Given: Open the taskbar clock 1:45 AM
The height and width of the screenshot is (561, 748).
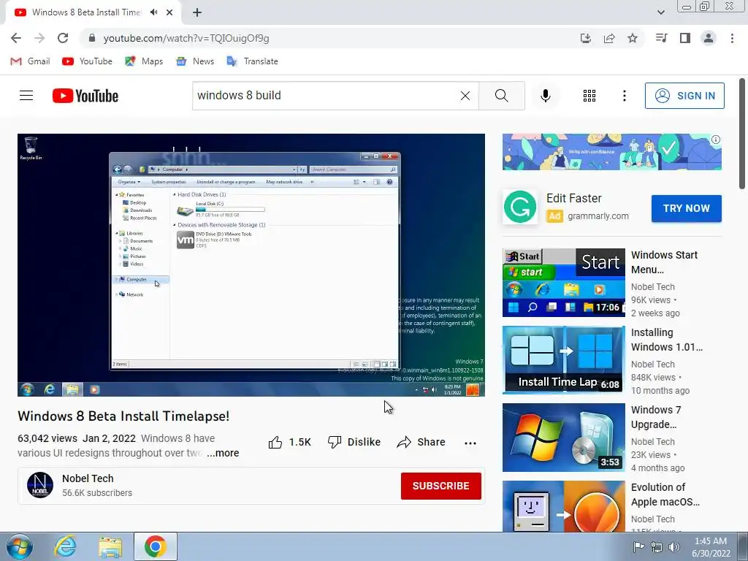Looking at the screenshot, I should (711, 547).
